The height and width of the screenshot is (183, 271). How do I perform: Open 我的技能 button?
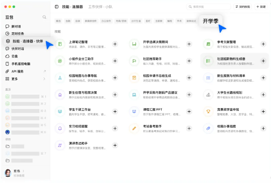pos(243,7)
